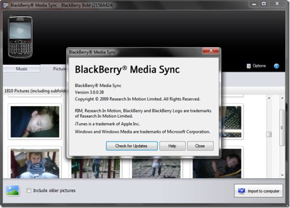Click Import to computer button
The height and width of the screenshot is (208, 290).
tap(259, 191)
